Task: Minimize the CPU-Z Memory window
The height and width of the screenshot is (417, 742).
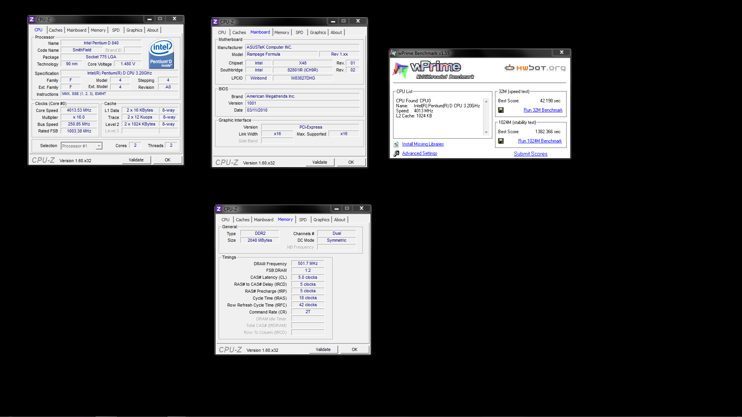Action: (x=336, y=208)
